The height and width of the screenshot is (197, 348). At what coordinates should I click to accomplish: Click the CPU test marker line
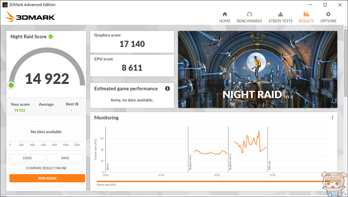[267, 149]
